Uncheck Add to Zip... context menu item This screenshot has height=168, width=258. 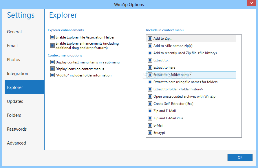coord(150,39)
